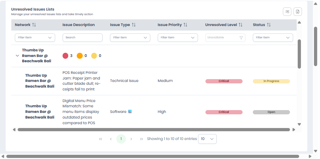Viewport: 320px width, 159px height.
Task: Click the reset filters icon button
Action: click(287, 12)
